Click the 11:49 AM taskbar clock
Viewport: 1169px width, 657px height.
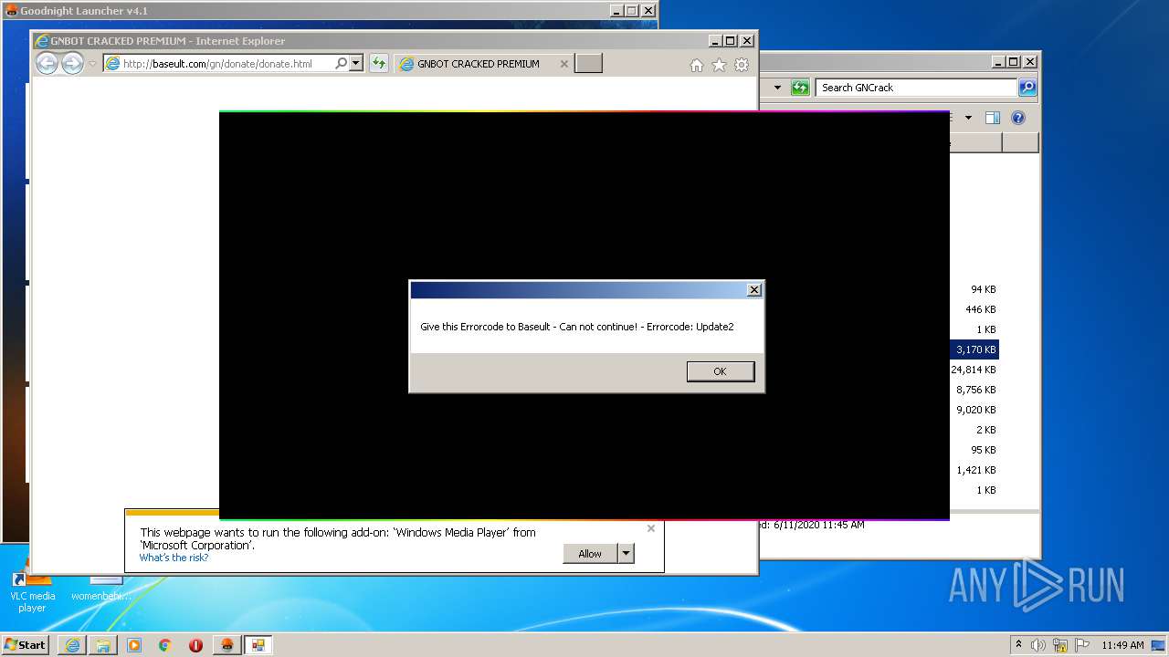point(1122,645)
